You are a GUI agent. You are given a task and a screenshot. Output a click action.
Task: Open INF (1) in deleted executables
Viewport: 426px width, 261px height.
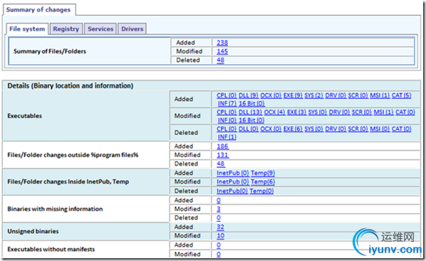(x=227, y=137)
